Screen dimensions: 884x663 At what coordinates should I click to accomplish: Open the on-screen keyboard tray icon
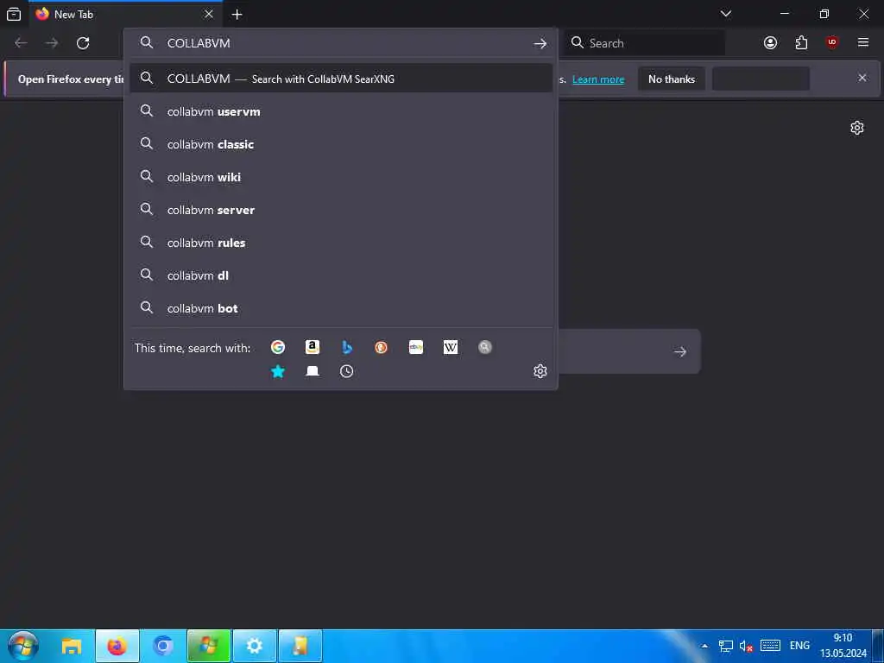point(770,646)
